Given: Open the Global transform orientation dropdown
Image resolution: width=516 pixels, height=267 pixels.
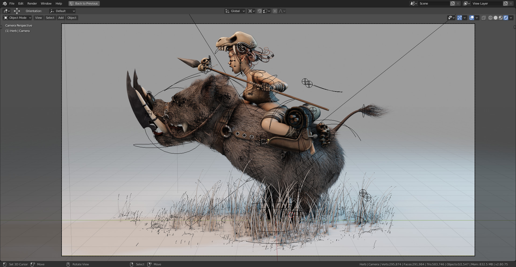Looking at the screenshot, I should click(x=235, y=11).
